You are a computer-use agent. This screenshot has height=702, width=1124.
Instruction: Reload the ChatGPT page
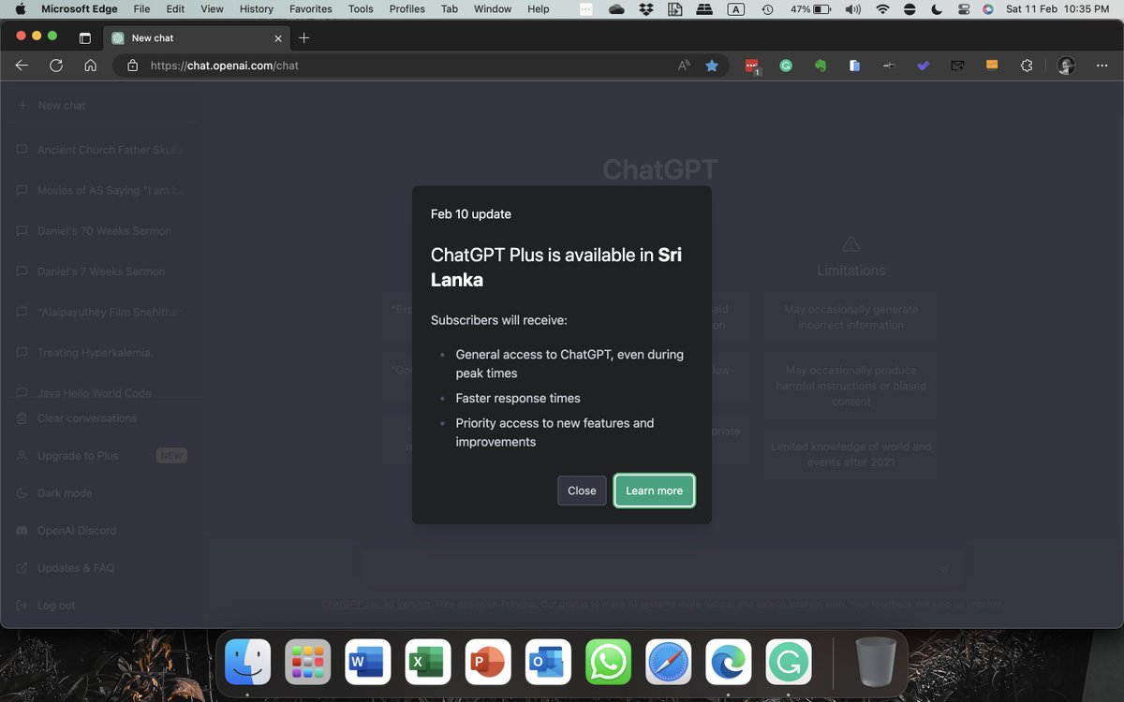tap(56, 66)
